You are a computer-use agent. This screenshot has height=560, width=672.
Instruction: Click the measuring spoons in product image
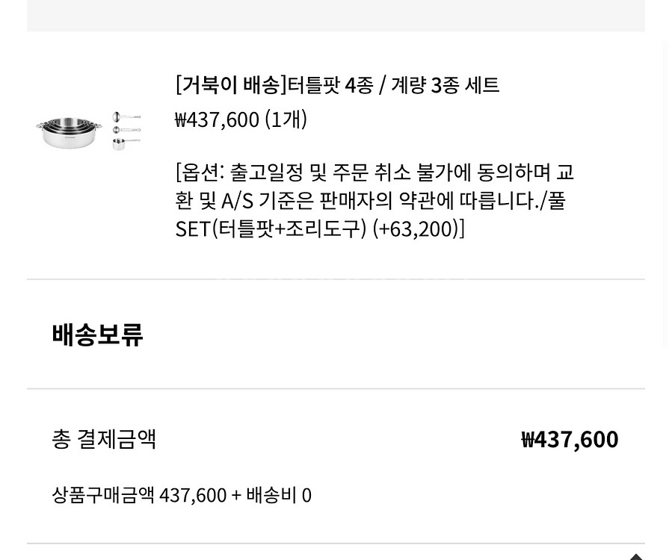coord(126,131)
